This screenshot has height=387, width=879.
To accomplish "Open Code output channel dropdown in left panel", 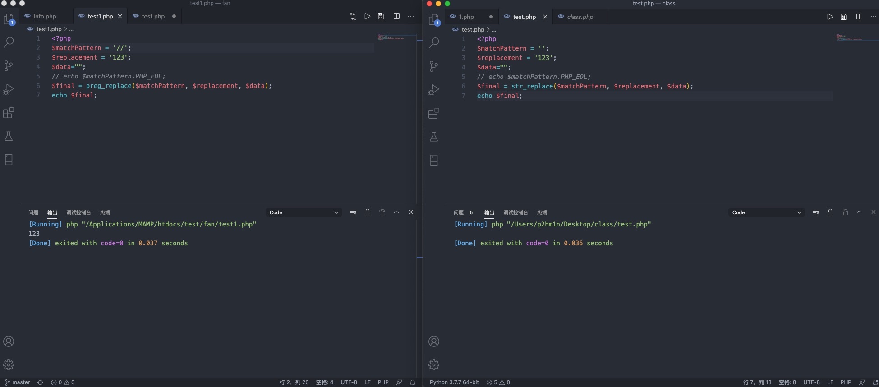I will click(304, 212).
